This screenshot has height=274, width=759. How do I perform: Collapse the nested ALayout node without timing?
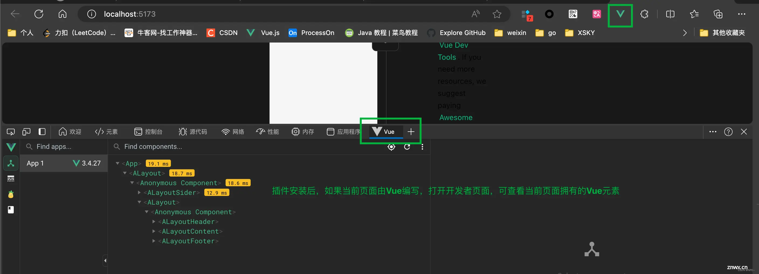pos(139,202)
